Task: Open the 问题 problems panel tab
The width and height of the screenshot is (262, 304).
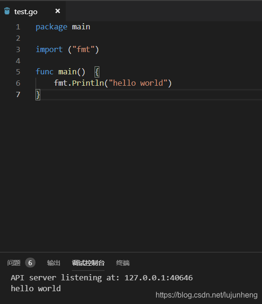Action: (x=14, y=263)
